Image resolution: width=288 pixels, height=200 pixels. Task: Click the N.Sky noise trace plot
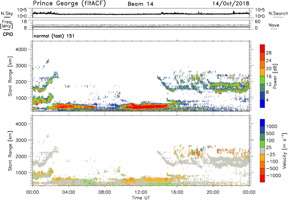point(141,13)
